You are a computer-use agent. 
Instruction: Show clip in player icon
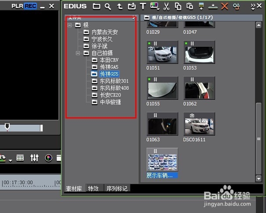point(201,7)
